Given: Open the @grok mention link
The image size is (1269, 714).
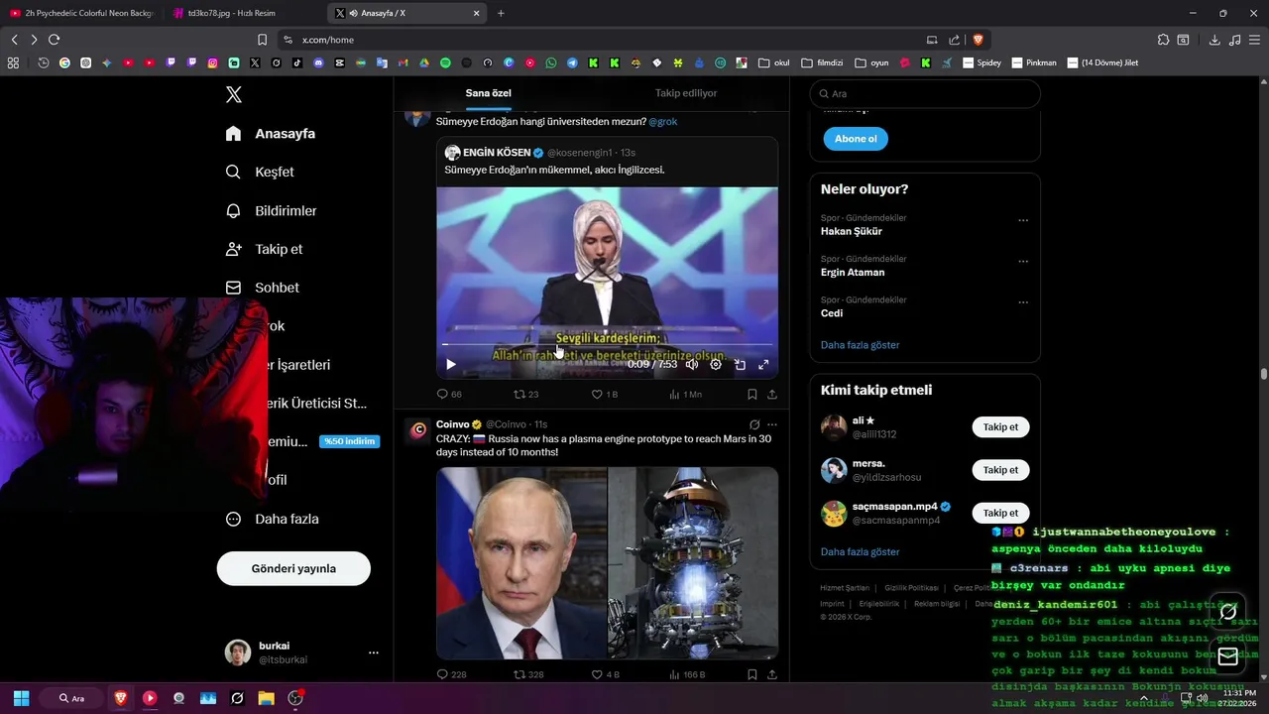Looking at the screenshot, I should (x=663, y=121).
